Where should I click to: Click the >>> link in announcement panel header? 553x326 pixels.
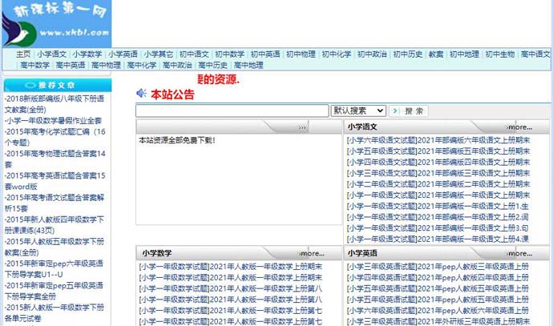pyautogui.click(x=302, y=127)
